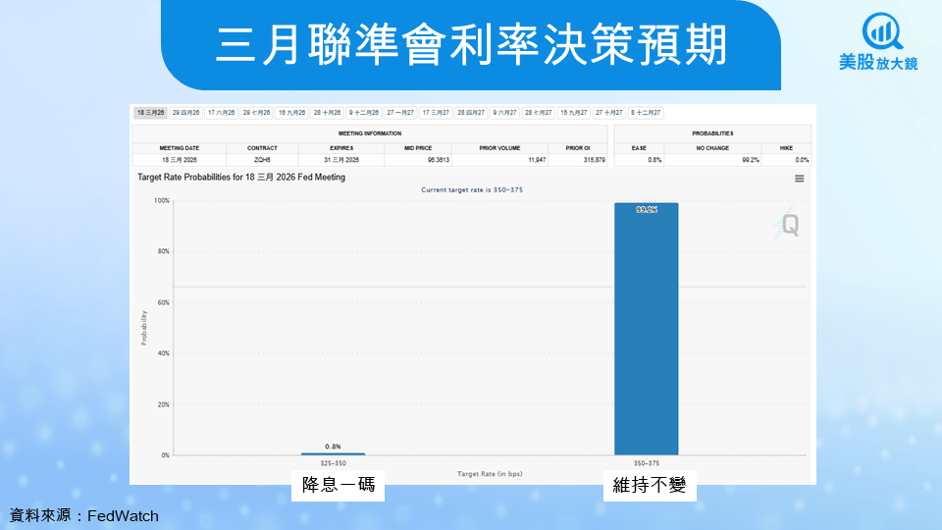This screenshot has height=530, width=942.
Task: Click the 降息一碼 label
Action: tap(338, 485)
